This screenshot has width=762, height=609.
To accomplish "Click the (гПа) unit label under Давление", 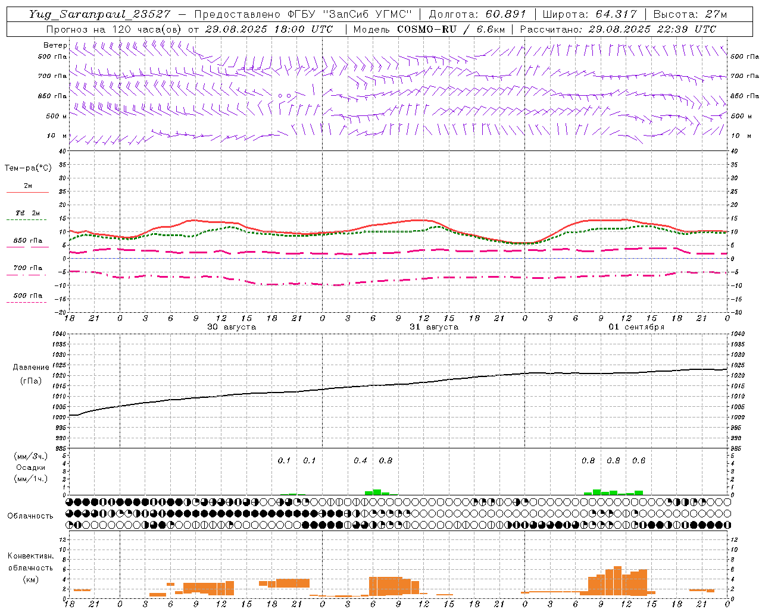I will (x=31, y=381).
